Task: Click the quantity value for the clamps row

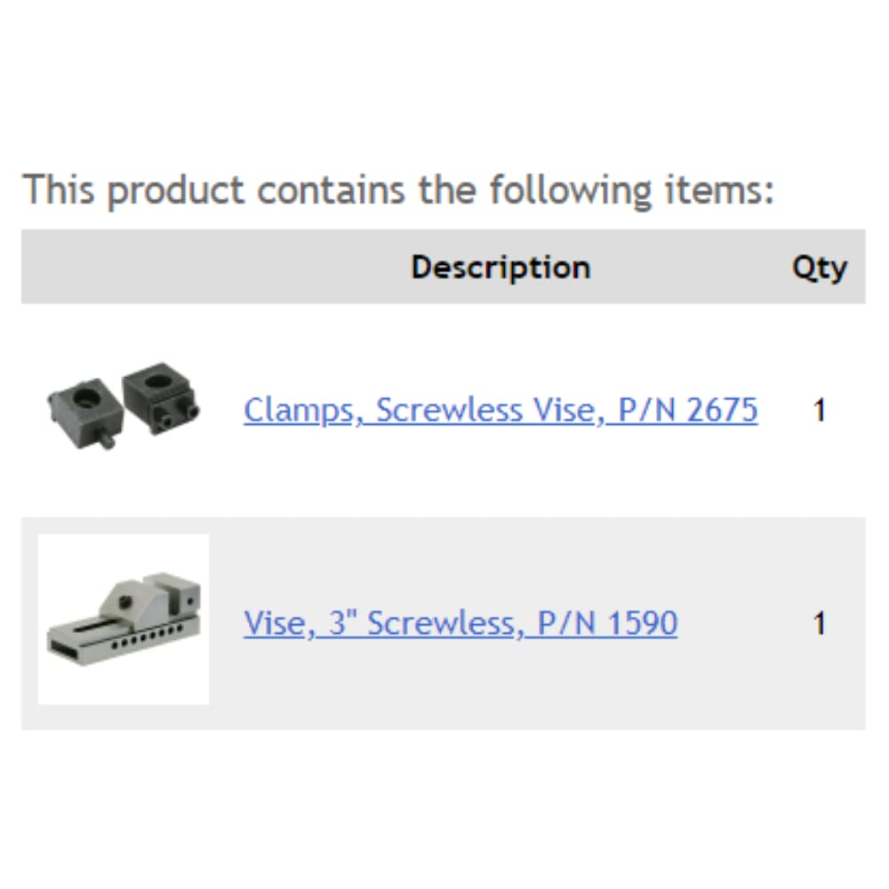Action: (x=819, y=410)
